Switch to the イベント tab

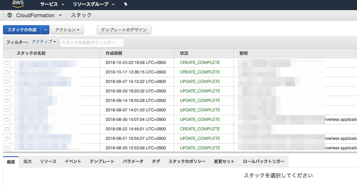pos(73,162)
